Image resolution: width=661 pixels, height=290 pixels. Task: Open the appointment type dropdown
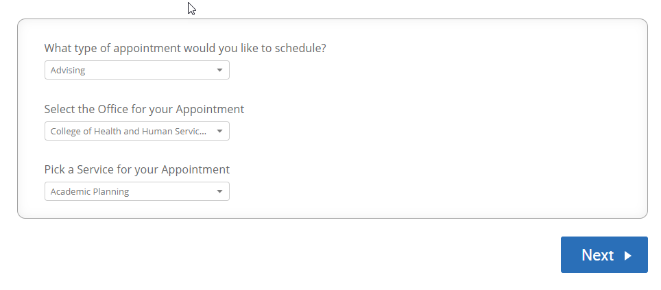(x=137, y=70)
